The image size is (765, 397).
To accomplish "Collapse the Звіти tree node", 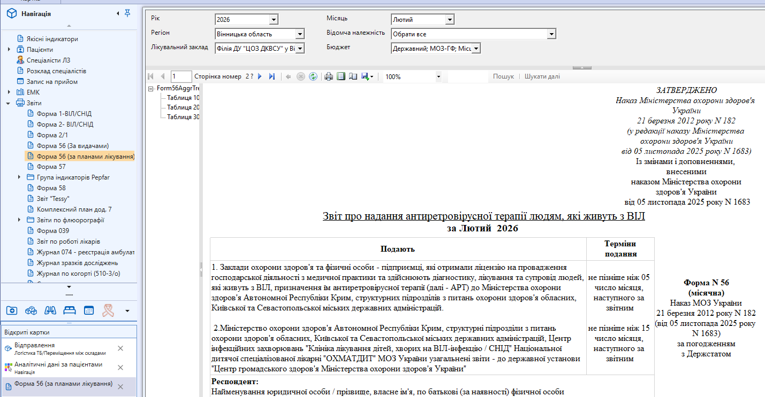I will click(9, 103).
